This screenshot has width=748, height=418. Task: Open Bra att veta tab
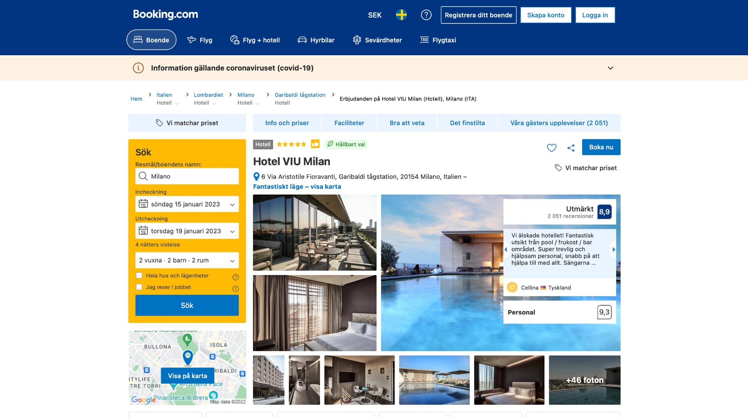pyautogui.click(x=407, y=123)
